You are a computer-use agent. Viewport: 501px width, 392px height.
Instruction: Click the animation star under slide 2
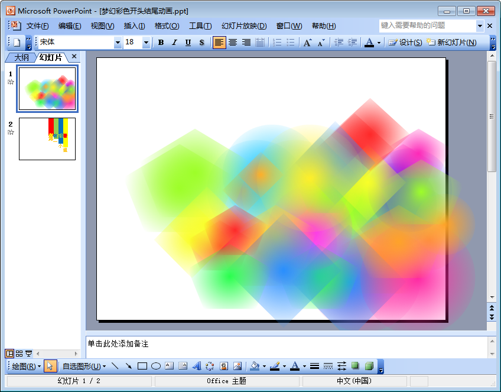click(11, 132)
